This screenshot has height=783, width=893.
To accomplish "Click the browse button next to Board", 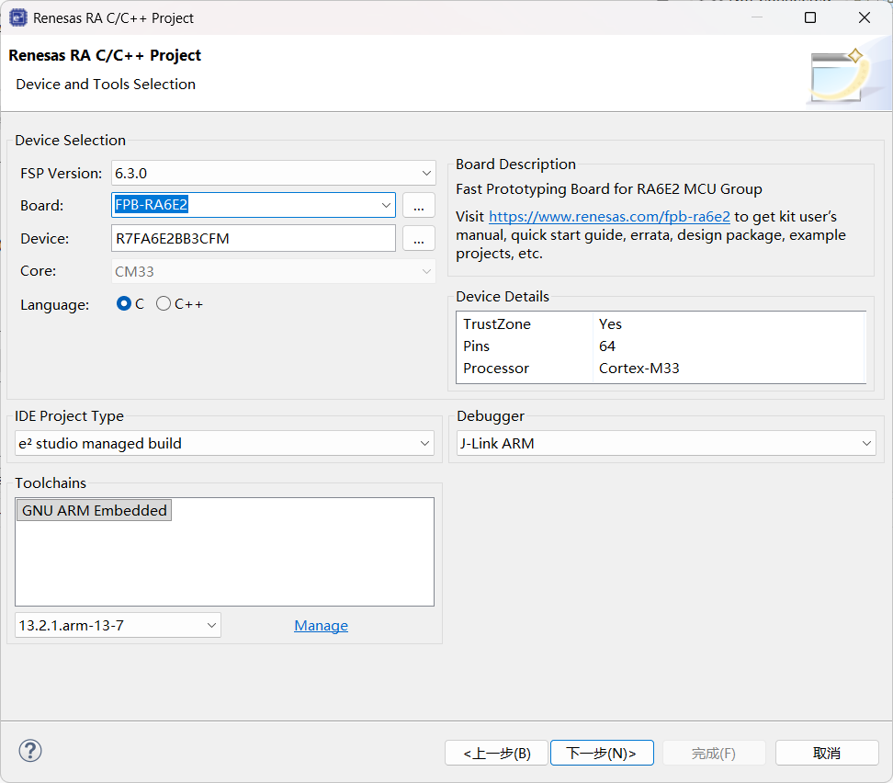I will point(419,205).
